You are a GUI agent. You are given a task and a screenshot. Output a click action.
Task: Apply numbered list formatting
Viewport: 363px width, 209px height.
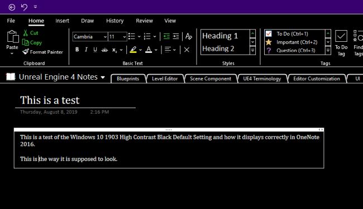[147, 36]
